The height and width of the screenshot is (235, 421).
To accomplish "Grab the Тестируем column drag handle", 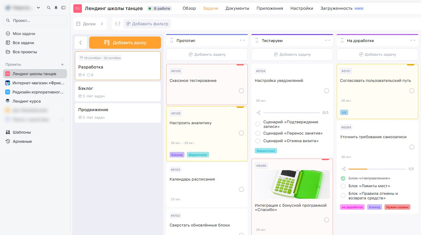I will pyautogui.click(x=257, y=40).
